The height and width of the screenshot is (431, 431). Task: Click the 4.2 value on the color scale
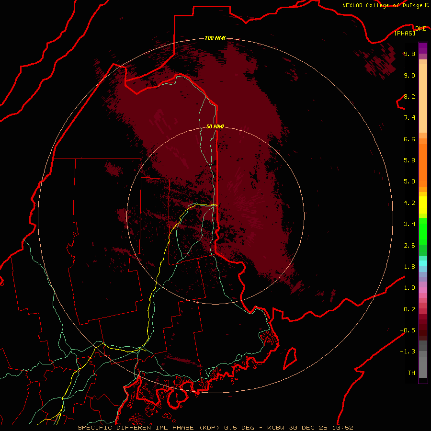pyautogui.click(x=409, y=203)
